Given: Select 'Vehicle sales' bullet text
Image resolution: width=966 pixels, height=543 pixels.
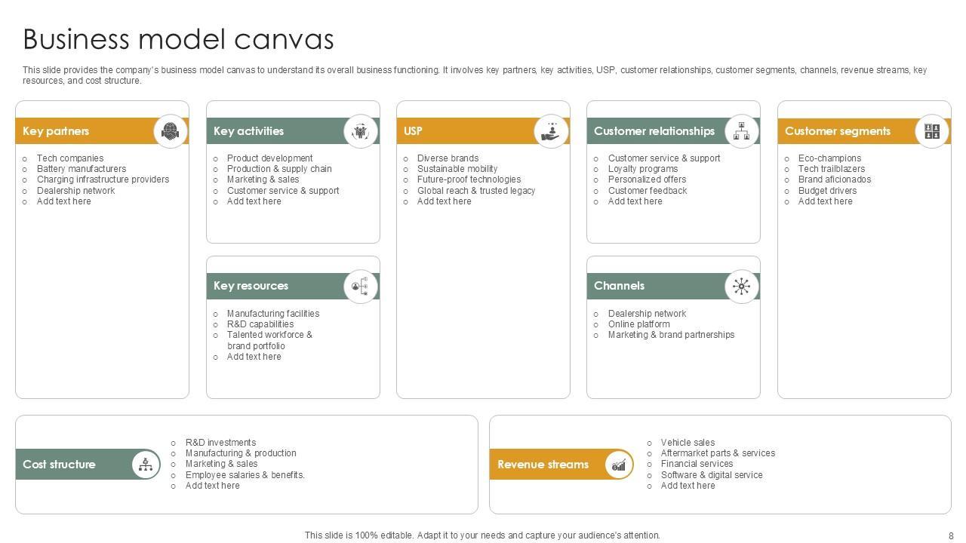Looking at the screenshot, I should (x=688, y=443).
